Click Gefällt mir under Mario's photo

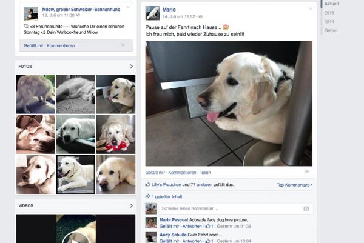coord(155,173)
